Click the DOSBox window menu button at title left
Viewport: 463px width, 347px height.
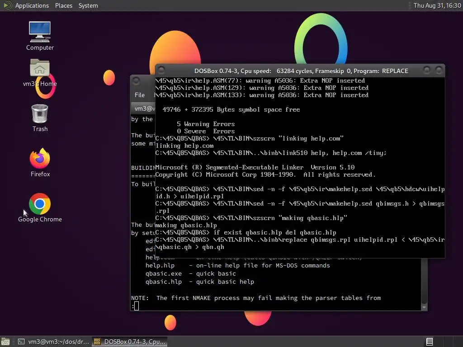pyautogui.click(x=161, y=70)
